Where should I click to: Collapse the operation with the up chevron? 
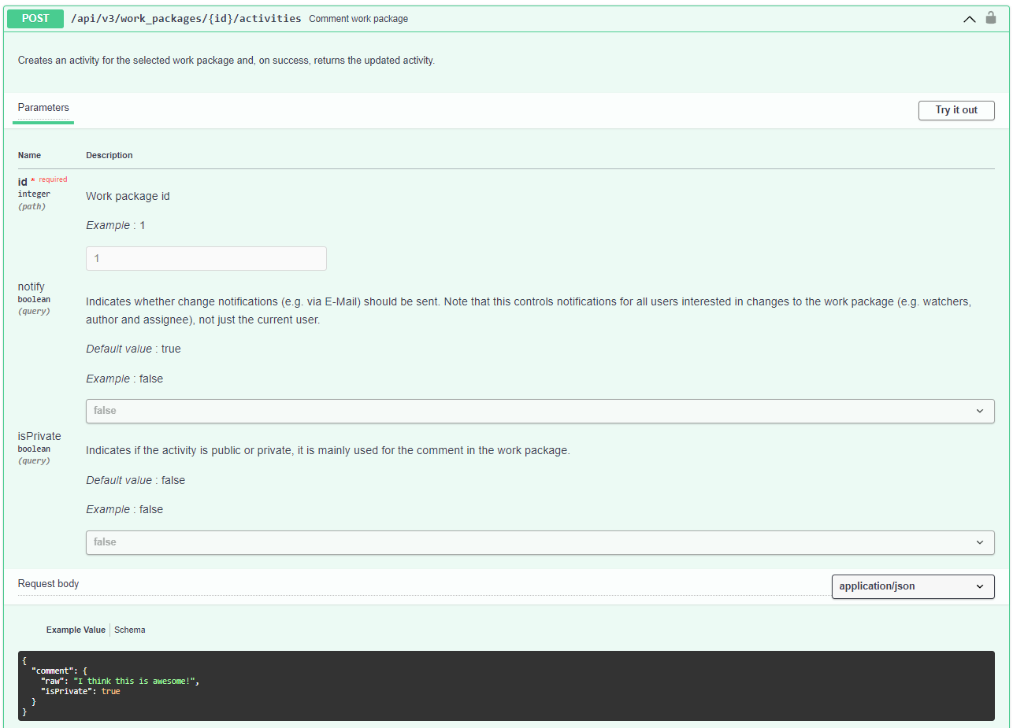point(970,19)
